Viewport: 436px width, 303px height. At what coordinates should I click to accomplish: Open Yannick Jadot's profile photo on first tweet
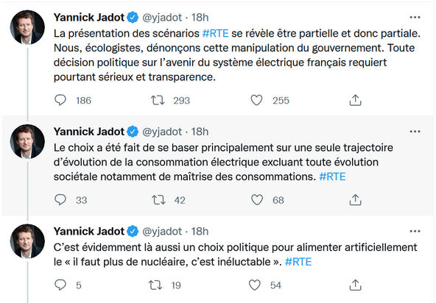[27, 27]
